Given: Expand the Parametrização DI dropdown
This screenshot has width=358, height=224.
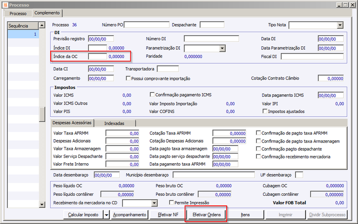Looking at the screenshot, I should [222, 48].
